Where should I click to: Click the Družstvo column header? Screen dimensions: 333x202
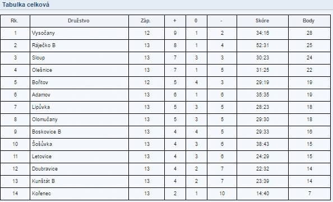[78, 21]
